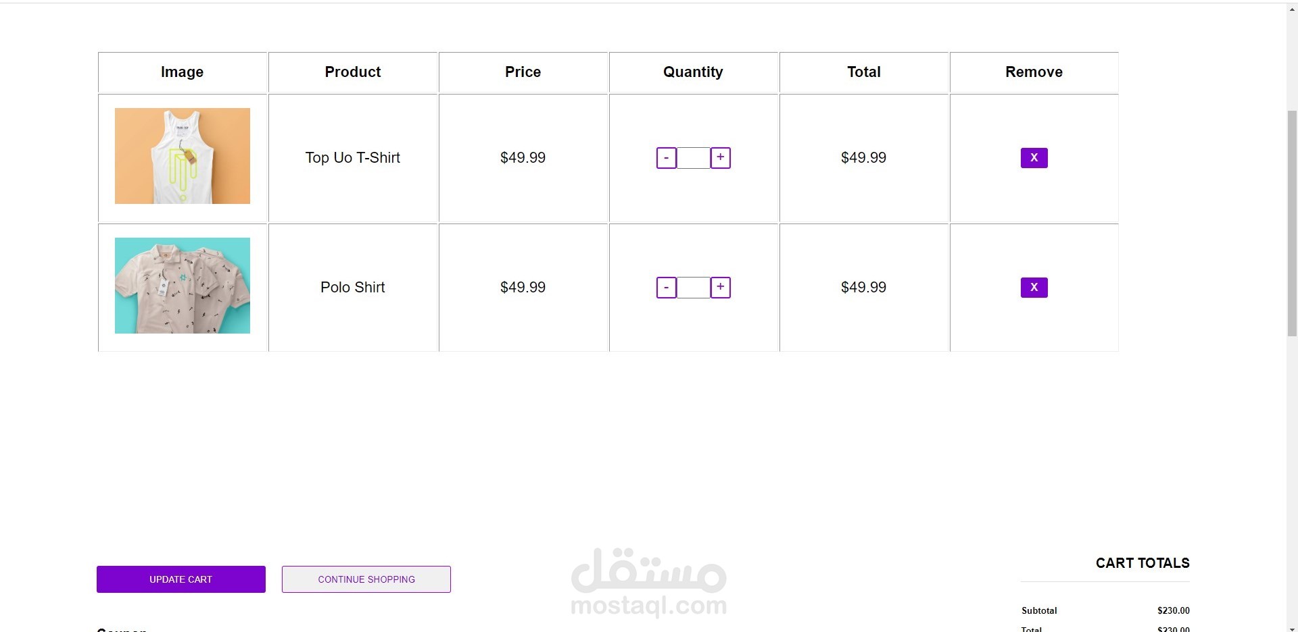Open the white tank top thumbnail

point(183,156)
